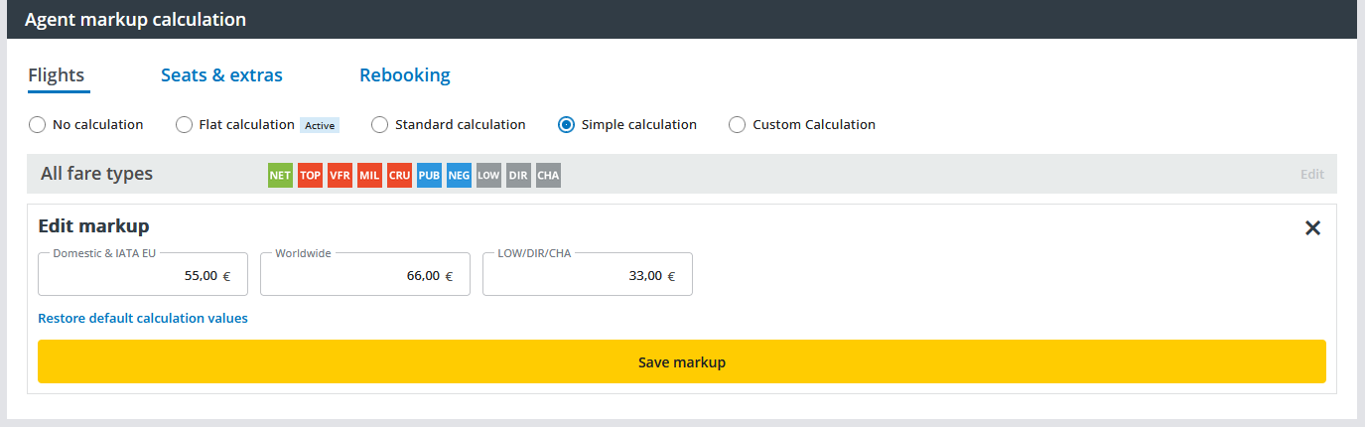
Task: Click the NET fare type badge
Action: 280,176
